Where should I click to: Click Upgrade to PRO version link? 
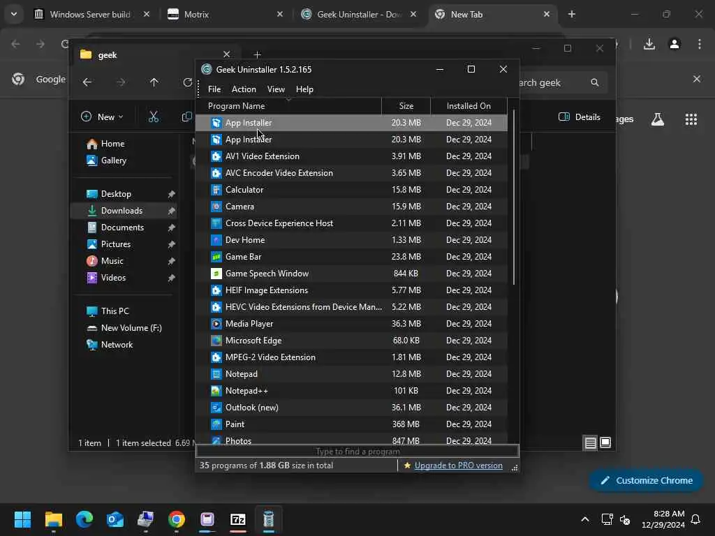[458, 466]
